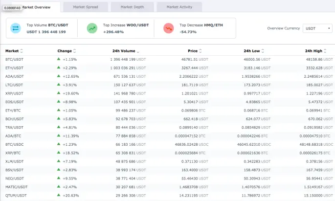
Task: Switch to the Market Activity tab
Action: pyautogui.click(x=179, y=7)
